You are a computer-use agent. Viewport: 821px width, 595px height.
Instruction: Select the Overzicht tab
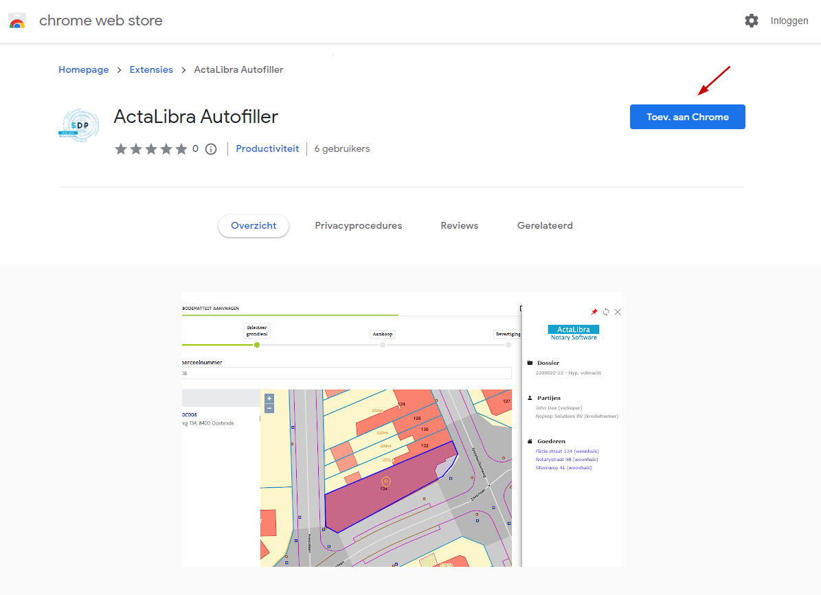(x=254, y=226)
